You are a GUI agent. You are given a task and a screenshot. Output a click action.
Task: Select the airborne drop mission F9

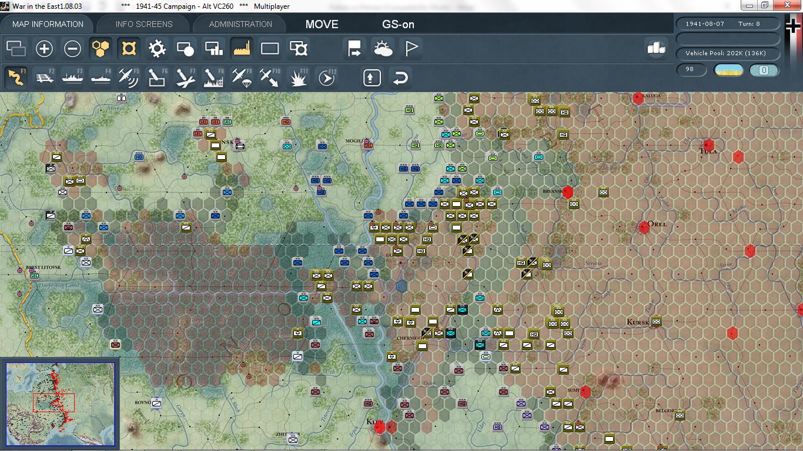point(242,76)
